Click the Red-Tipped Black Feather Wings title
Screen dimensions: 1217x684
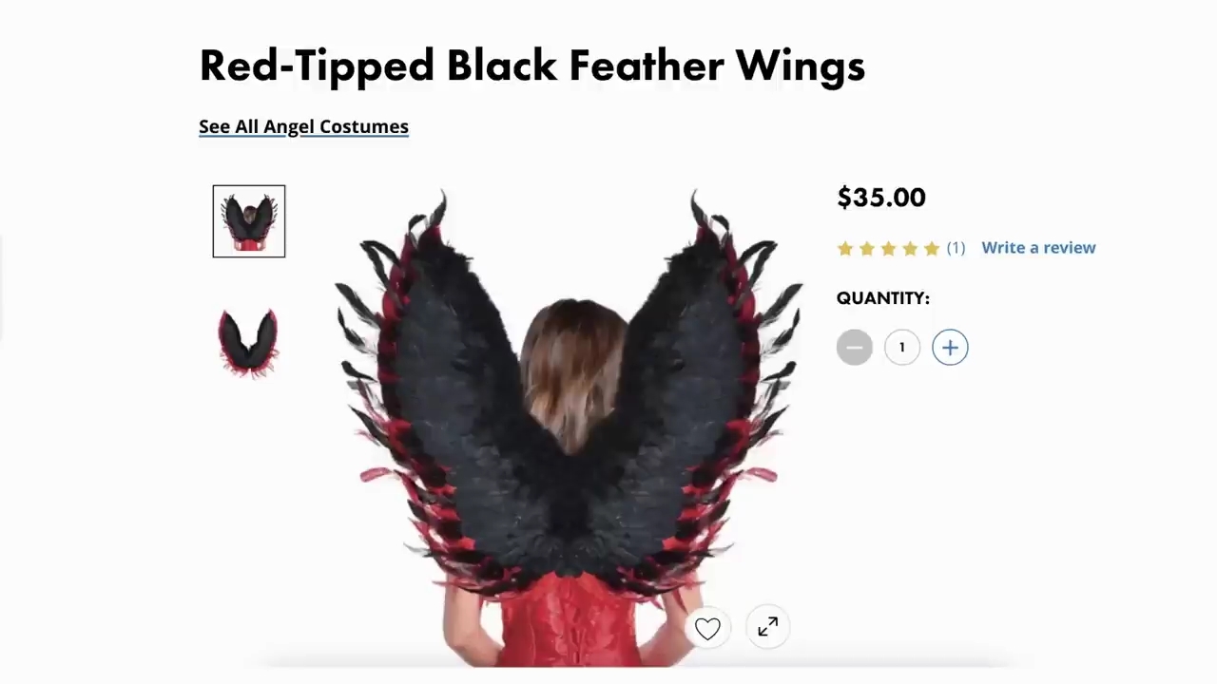pos(531,66)
